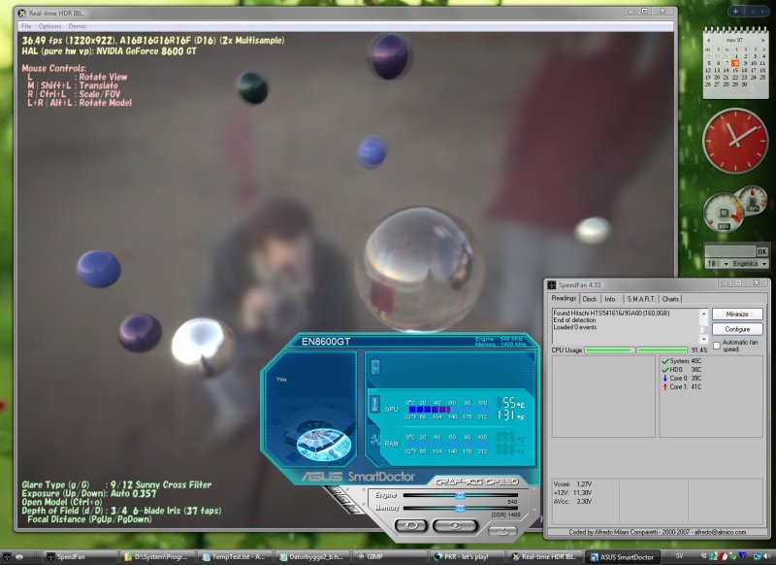Viewport: 776px width, 565px height.
Task: Click the sidebar add gadget plus button
Action: coord(735,12)
